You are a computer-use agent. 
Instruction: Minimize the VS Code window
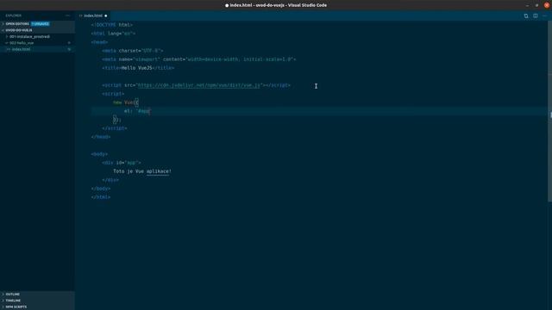(527, 5)
